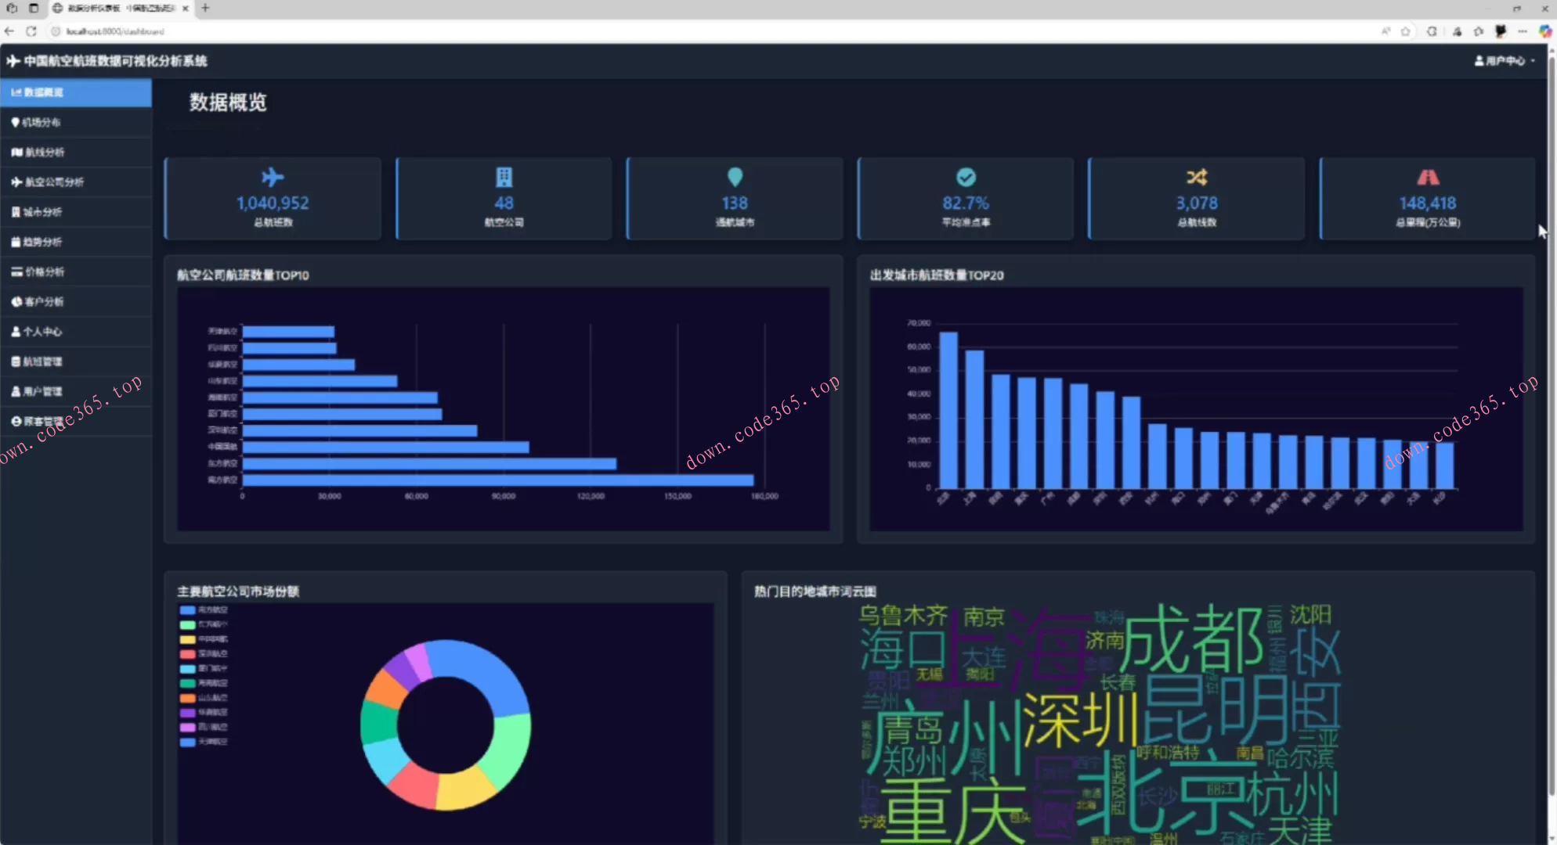
Task: Click the plane icon above 1,040,952
Action: (x=273, y=178)
